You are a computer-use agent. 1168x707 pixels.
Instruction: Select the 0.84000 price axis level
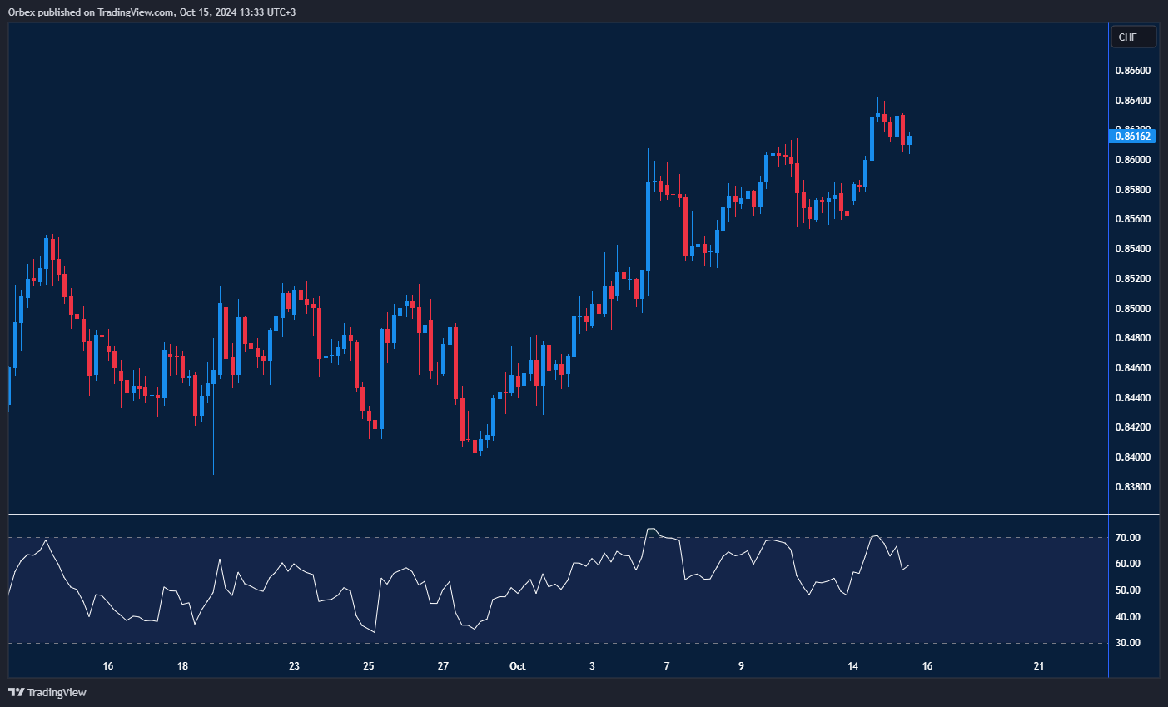[x=1132, y=457]
